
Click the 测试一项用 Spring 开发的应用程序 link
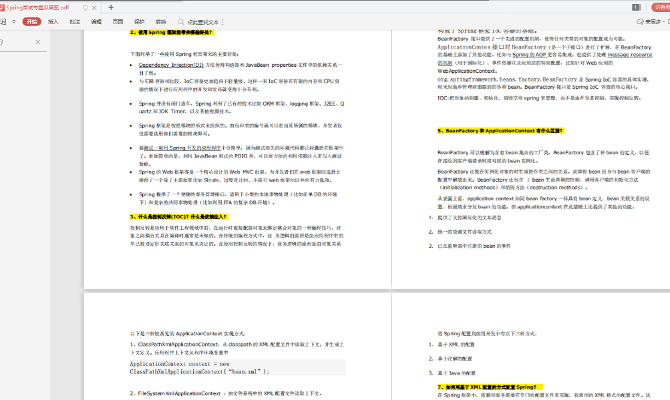click(182, 148)
